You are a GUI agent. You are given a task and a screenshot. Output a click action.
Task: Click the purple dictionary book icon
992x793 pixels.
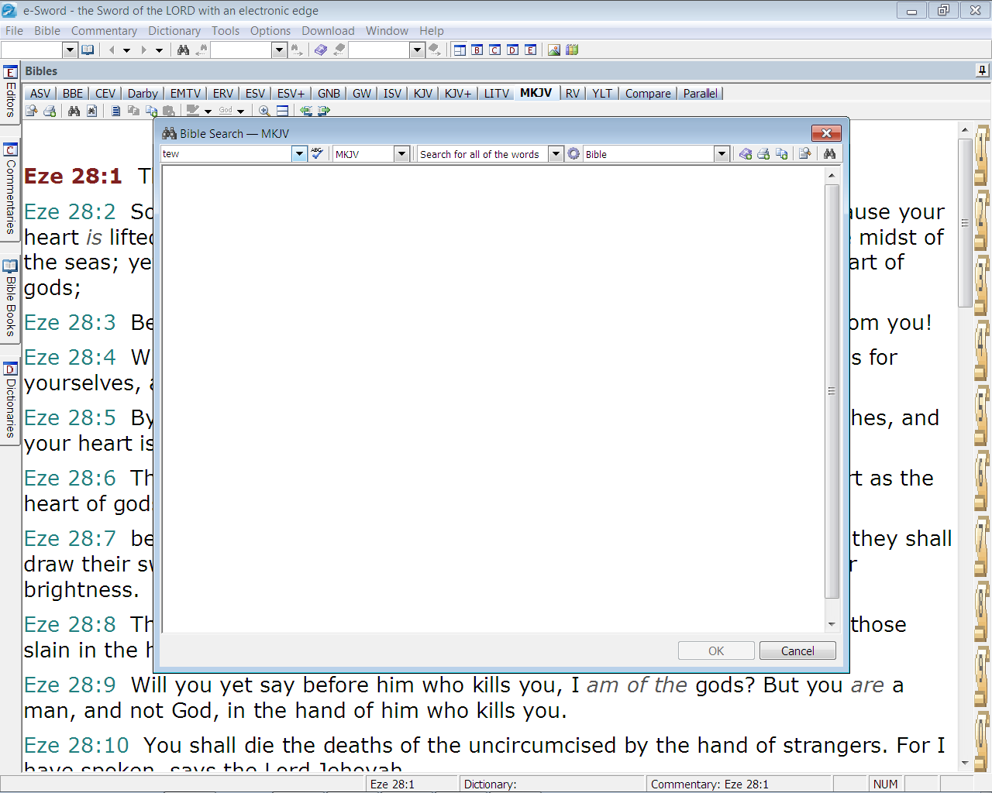coord(320,50)
